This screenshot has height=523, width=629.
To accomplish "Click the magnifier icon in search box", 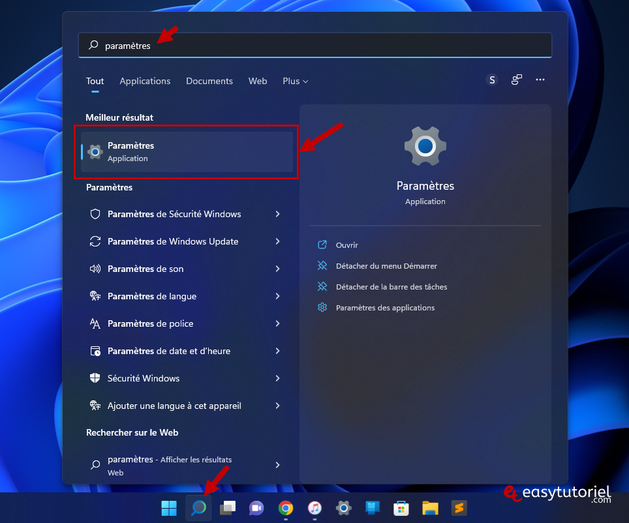I will click(x=93, y=45).
